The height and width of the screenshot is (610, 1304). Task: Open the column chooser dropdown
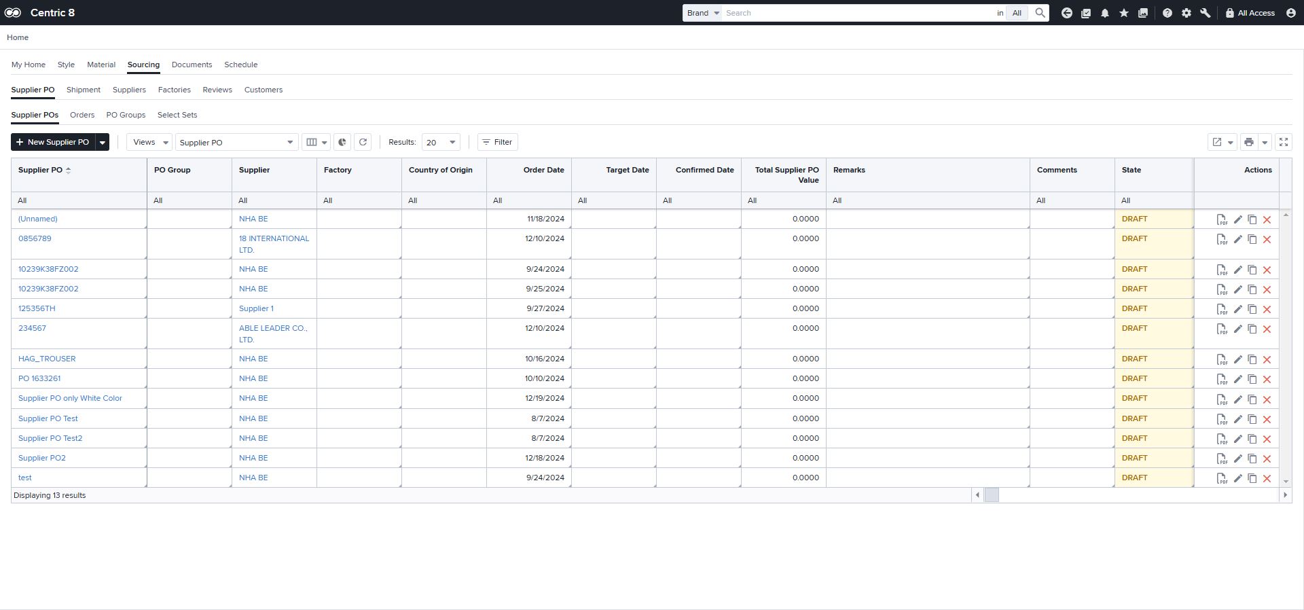coord(316,142)
